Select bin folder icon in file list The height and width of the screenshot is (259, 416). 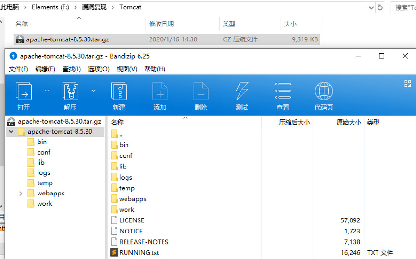click(114, 145)
